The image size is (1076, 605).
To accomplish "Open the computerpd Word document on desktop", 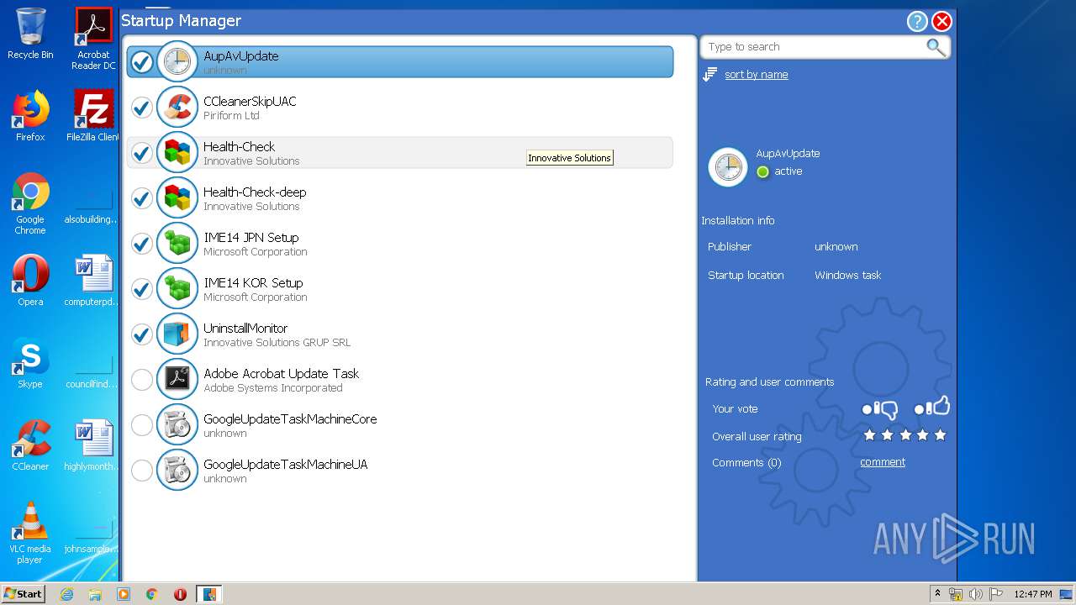I will point(93,281).
